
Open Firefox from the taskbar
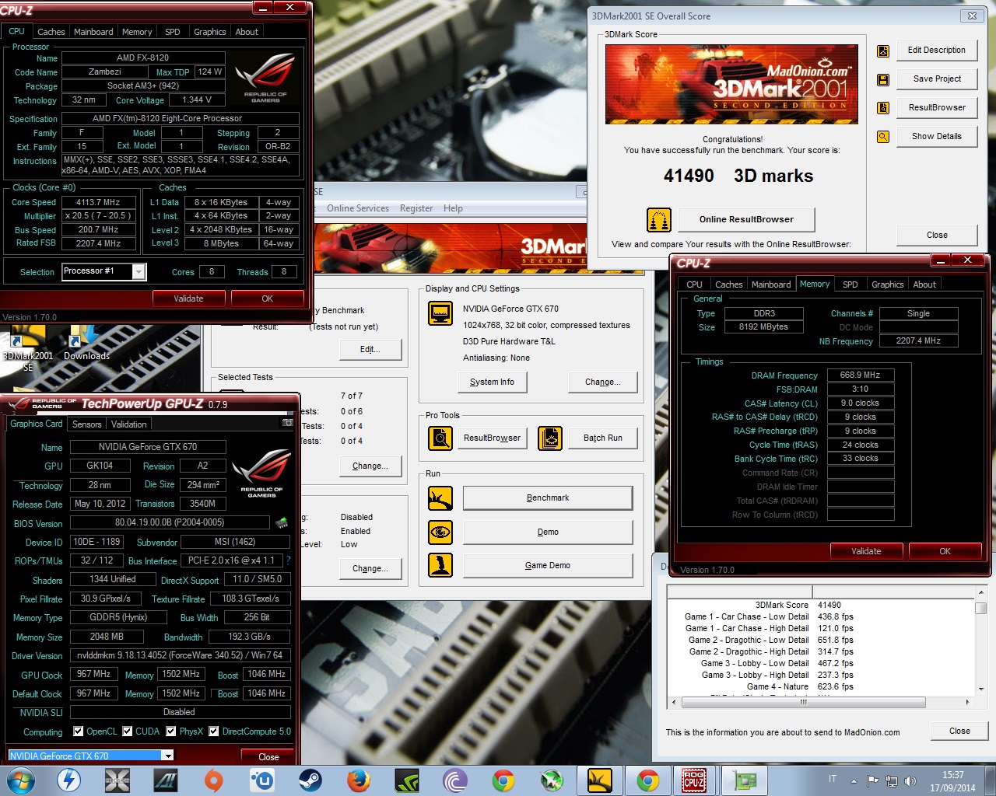click(x=359, y=780)
